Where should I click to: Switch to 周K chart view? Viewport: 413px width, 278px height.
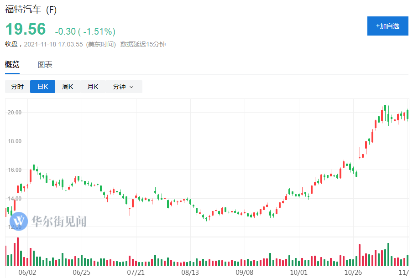68,87
